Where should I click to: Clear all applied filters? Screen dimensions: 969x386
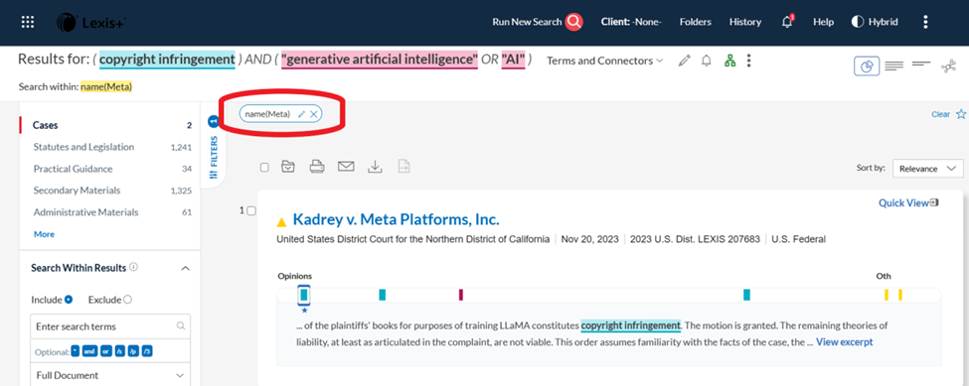click(940, 115)
